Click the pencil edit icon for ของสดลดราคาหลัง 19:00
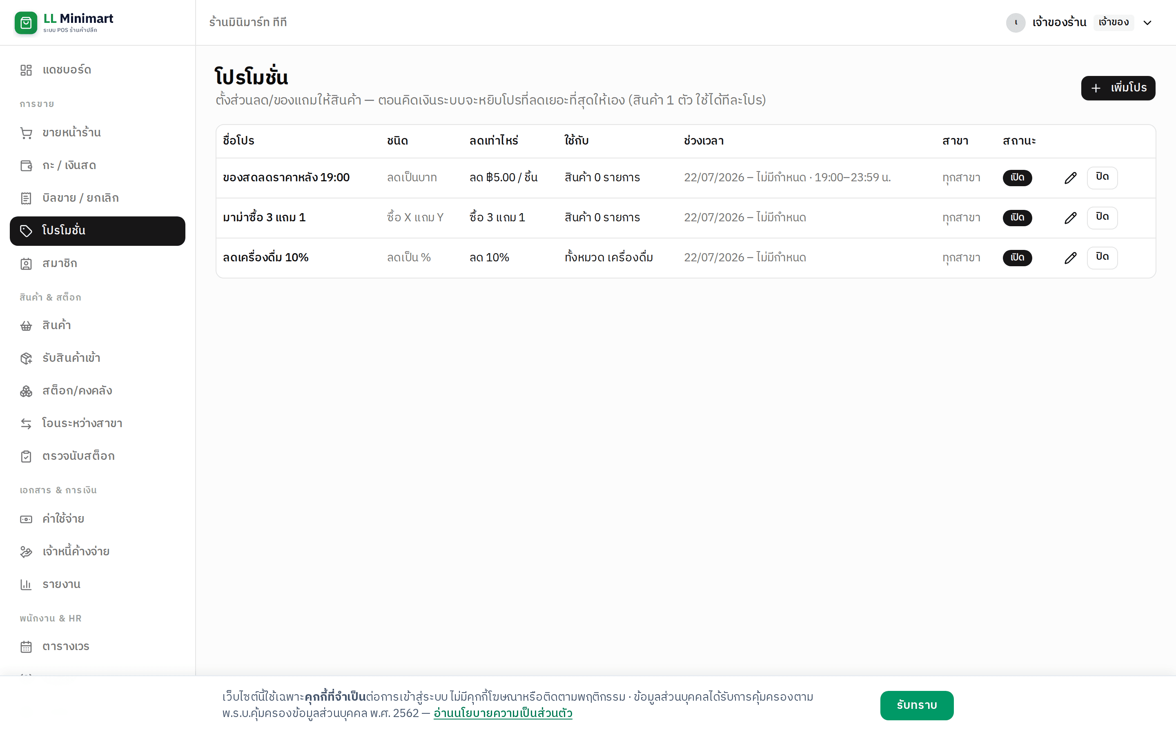Viewport: 1176px width, 735px height. [1070, 178]
